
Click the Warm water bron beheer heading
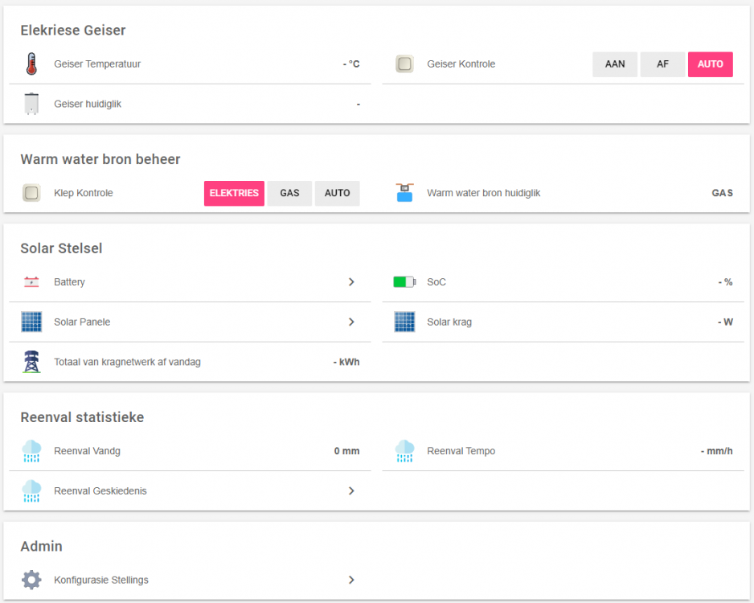click(100, 159)
